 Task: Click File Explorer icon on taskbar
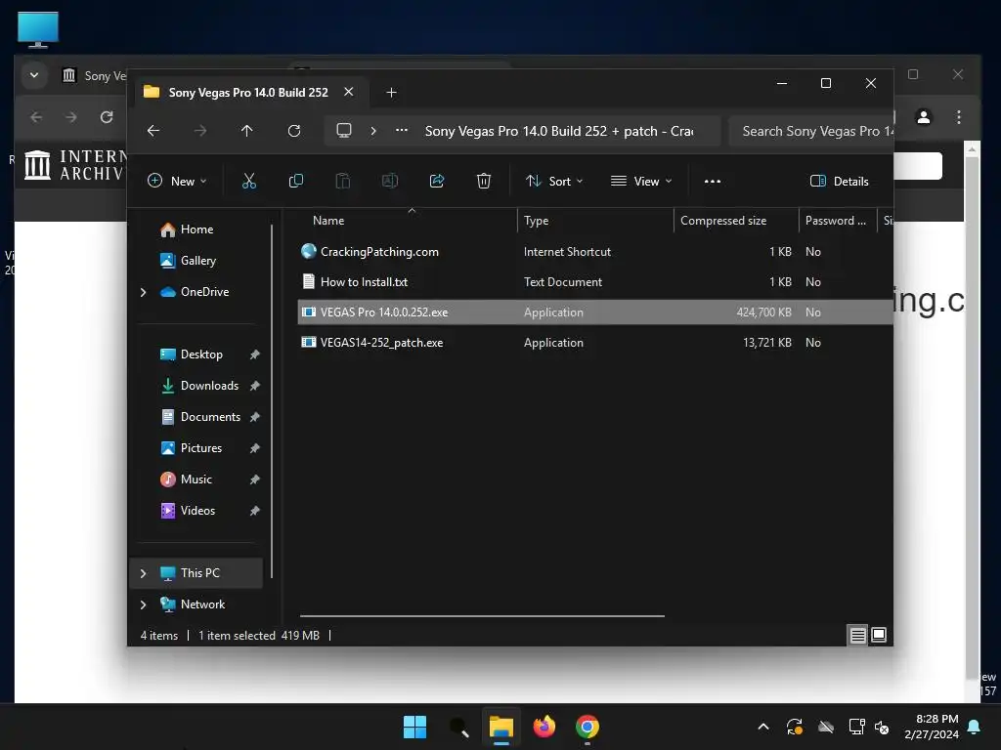501,727
